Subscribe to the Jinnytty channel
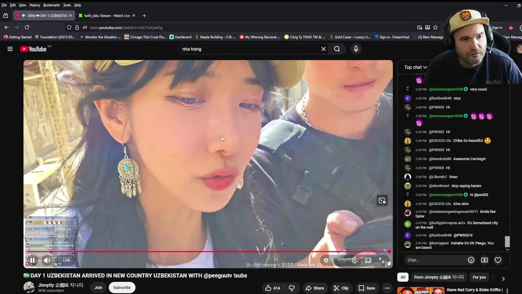The width and height of the screenshot is (522, 294). (x=122, y=287)
